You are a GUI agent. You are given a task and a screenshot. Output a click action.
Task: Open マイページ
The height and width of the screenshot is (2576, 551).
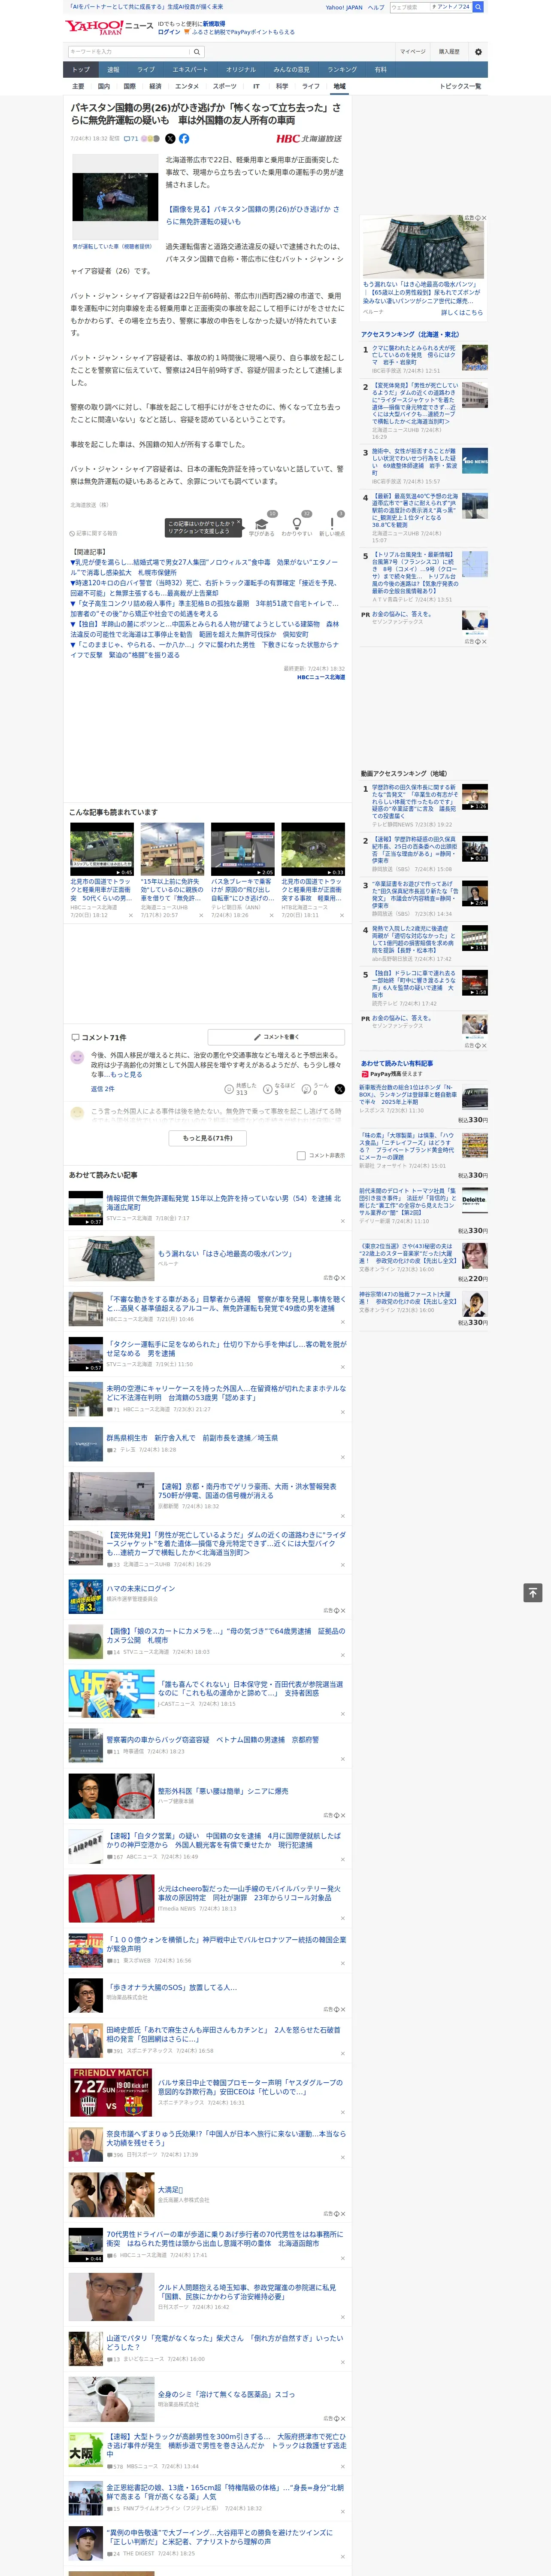413,52
